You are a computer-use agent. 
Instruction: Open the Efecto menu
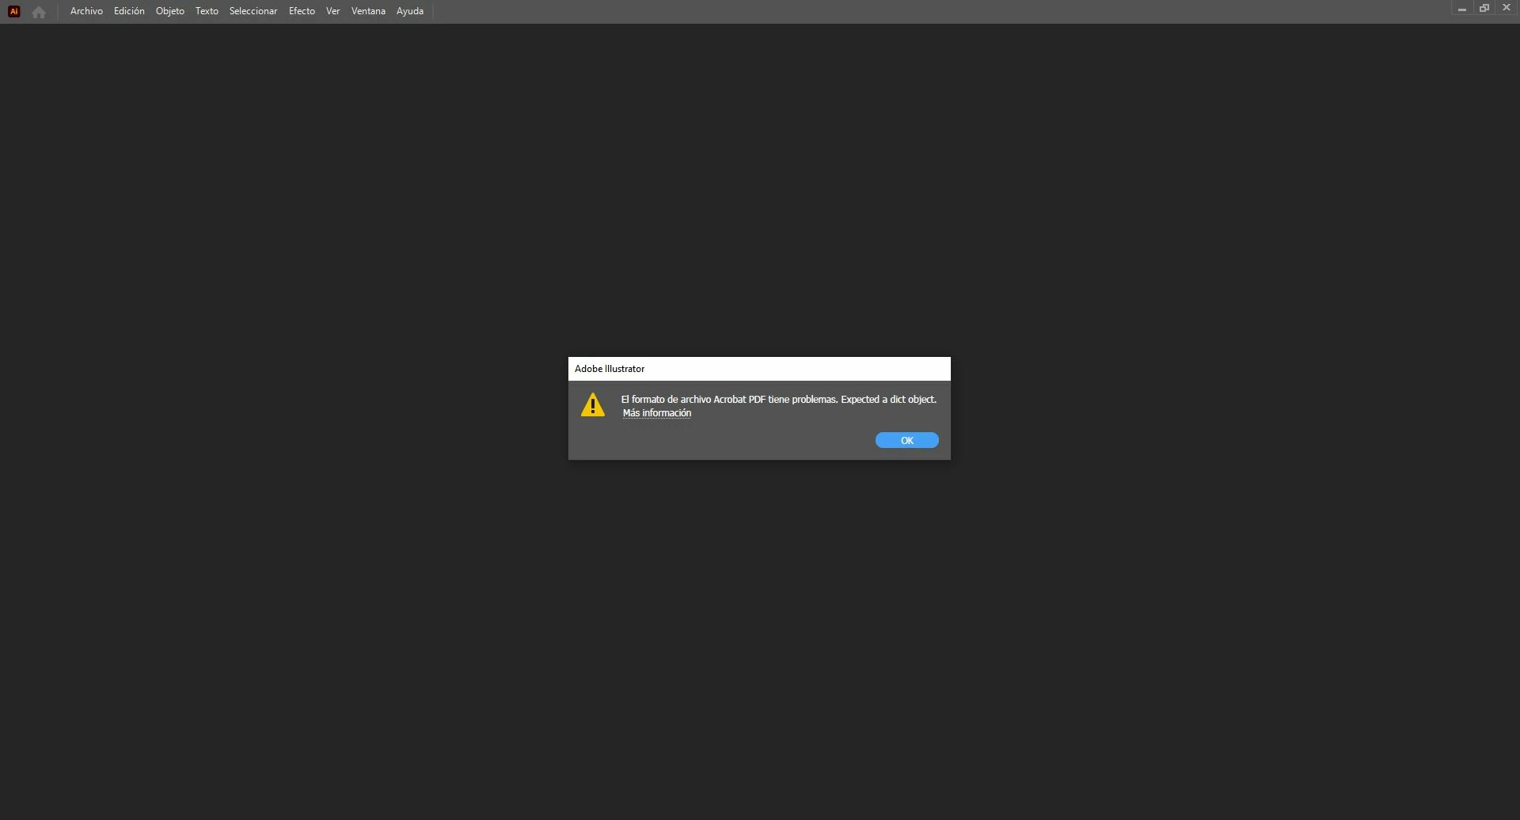[x=302, y=11]
